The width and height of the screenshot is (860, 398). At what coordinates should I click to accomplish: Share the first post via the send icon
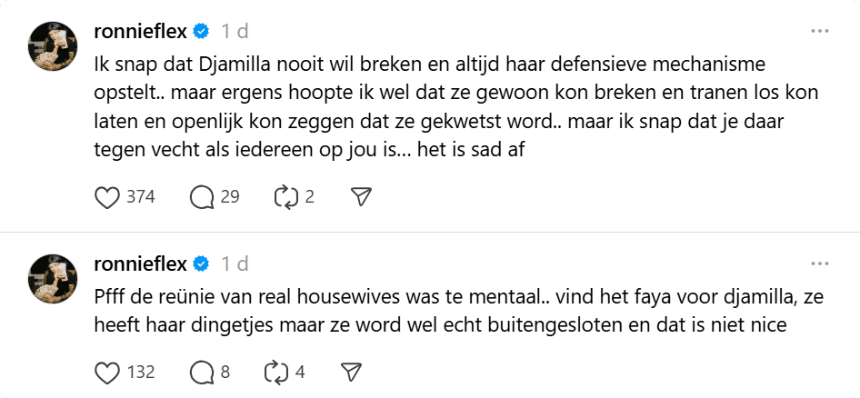click(361, 196)
